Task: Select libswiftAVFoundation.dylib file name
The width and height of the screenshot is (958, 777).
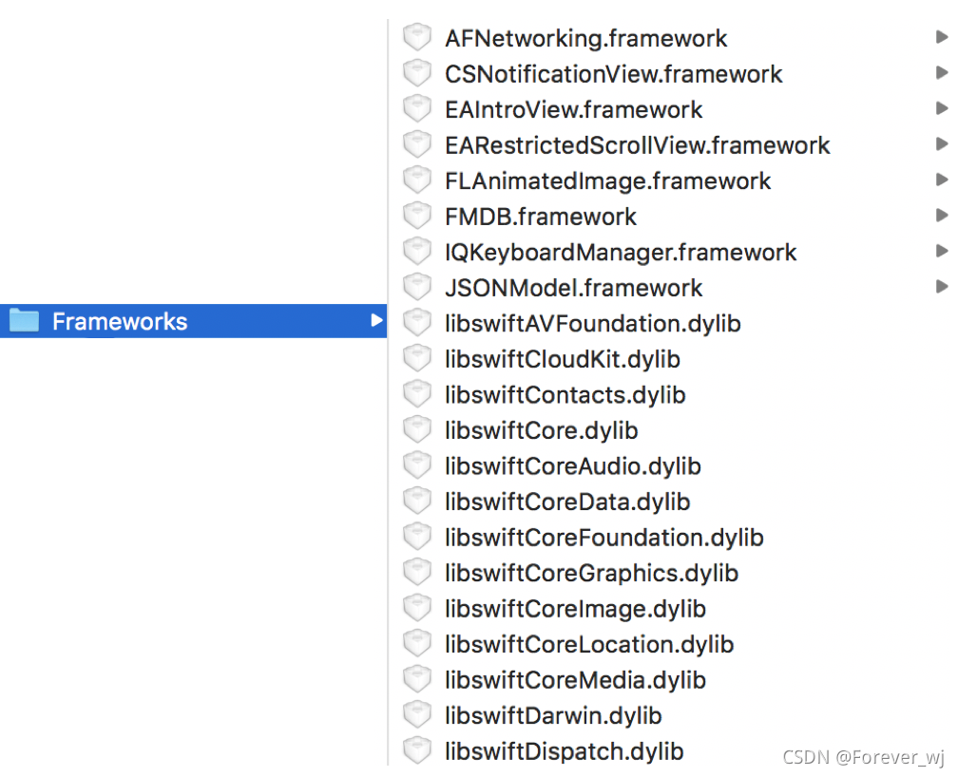Action: [593, 323]
